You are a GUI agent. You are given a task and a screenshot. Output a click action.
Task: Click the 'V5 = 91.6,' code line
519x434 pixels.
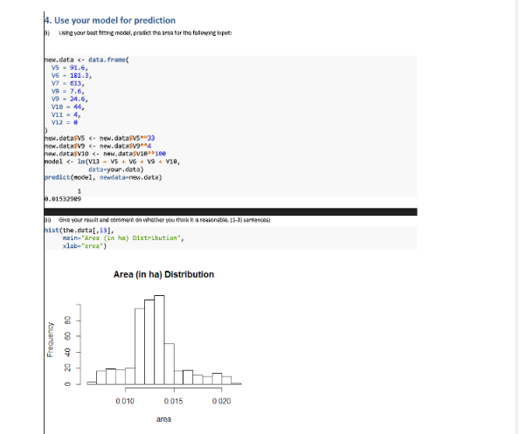pos(70,68)
